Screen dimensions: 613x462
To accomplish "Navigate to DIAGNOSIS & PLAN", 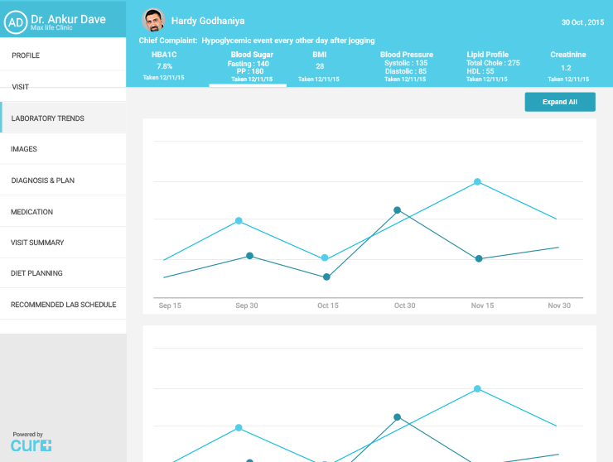I will click(x=63, y=180).
